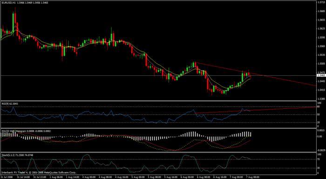Image resolution: width=326 pixels, height=179 pixels.
Task: Click the 1.5415 price on the axis
Action: coord(321,90)
